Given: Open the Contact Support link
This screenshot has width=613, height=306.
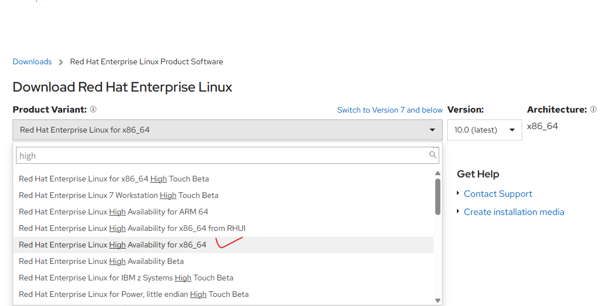Looking at the screenshot, I should click(x=498, y=194).
